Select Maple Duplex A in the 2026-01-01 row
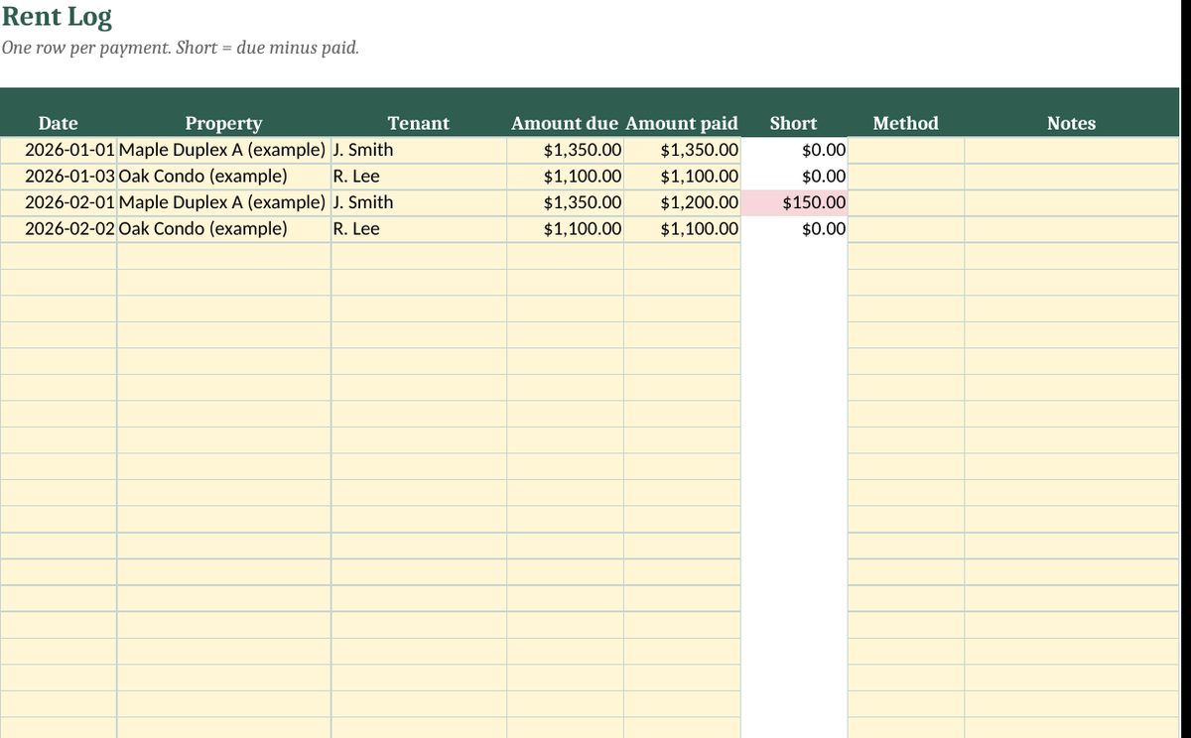 point(224,150)
